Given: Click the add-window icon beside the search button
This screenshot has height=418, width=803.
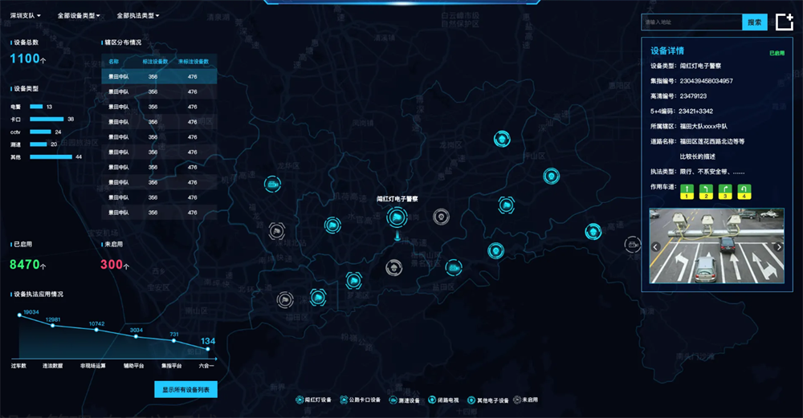Looking at the screenshot, I should click(784, 22).
